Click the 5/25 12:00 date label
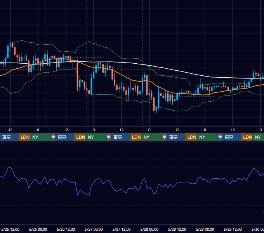 click(x=10, y=229)
